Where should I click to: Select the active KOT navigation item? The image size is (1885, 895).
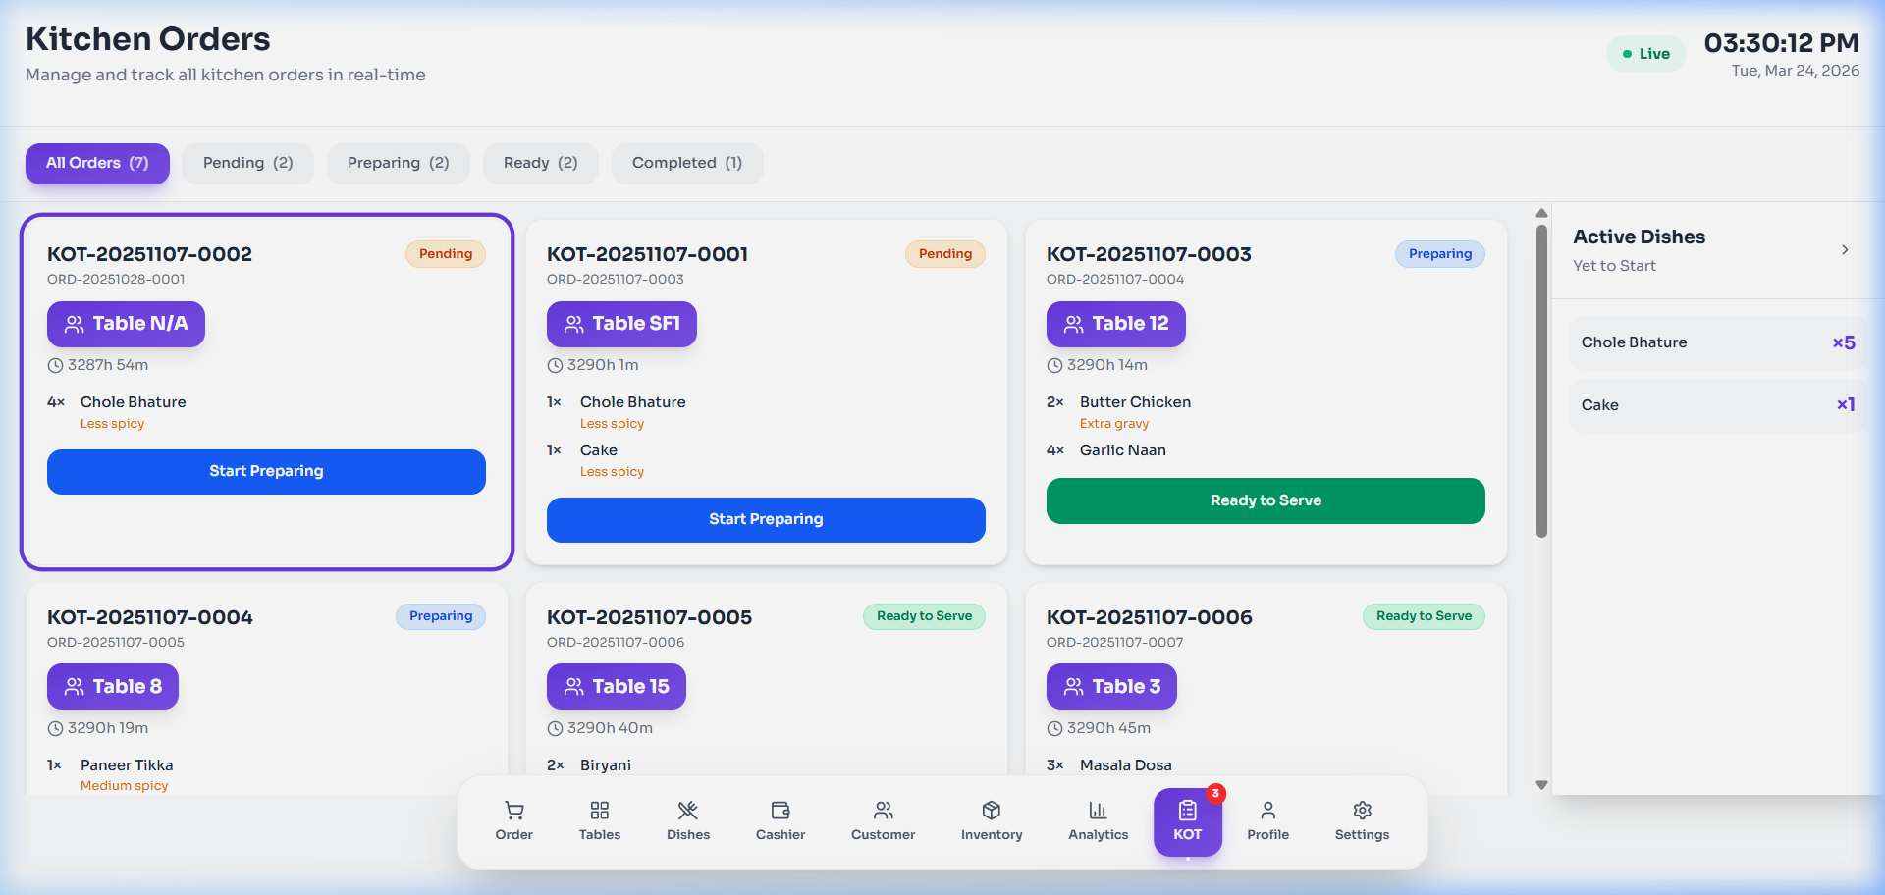1187,821
